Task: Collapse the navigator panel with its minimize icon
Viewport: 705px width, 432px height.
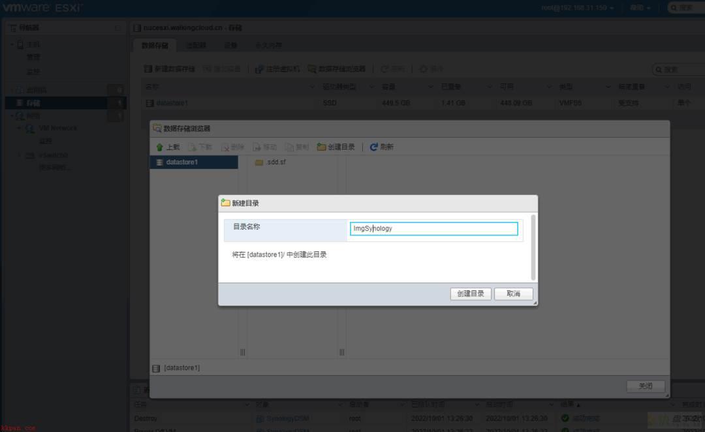Action: [117, 28]
